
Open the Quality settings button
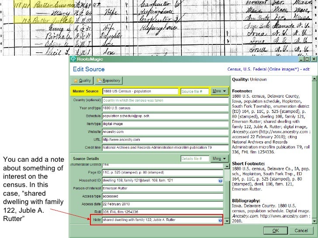[x=82, y=81]
